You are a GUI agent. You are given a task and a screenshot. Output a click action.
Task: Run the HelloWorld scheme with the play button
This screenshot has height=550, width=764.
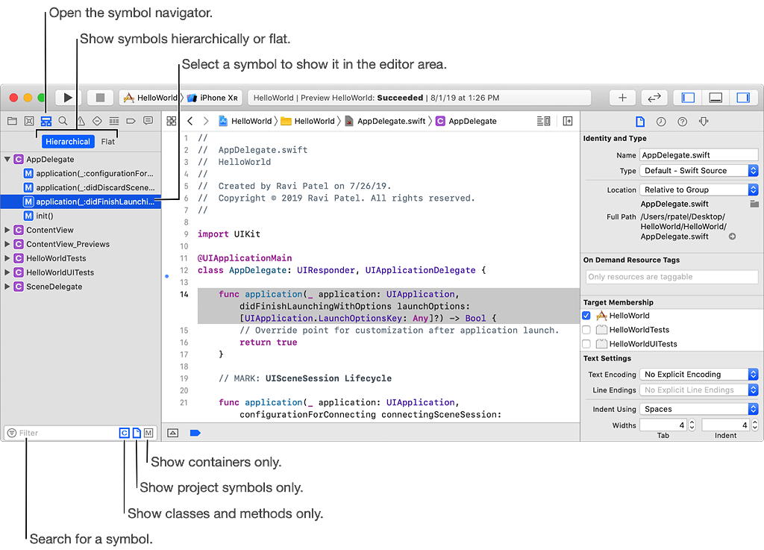[67, 98]
